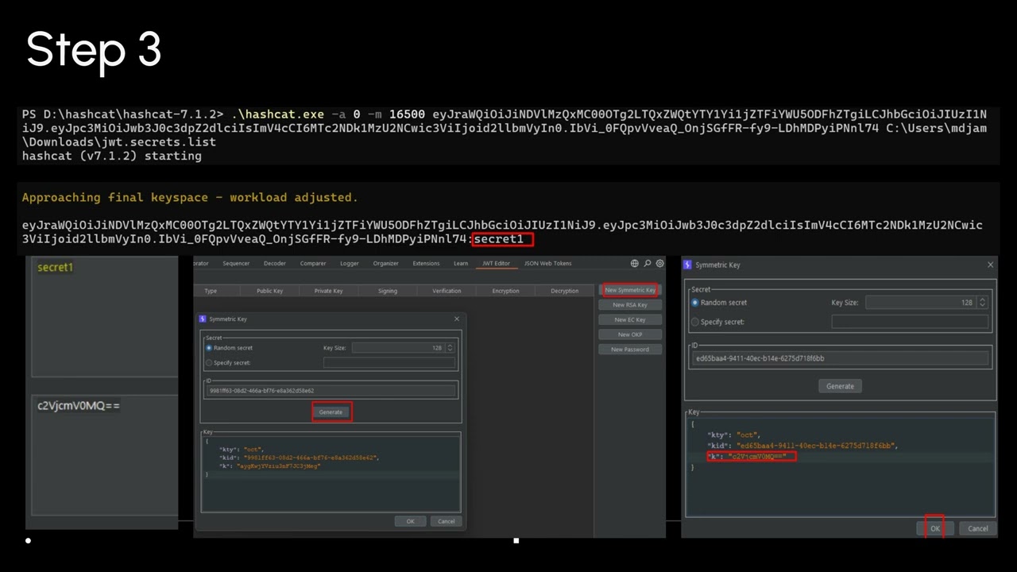Click 'hashcat (v7.1.2) starting' line
The height and width of the screenshot is (572, 1017).
(111, 156)
